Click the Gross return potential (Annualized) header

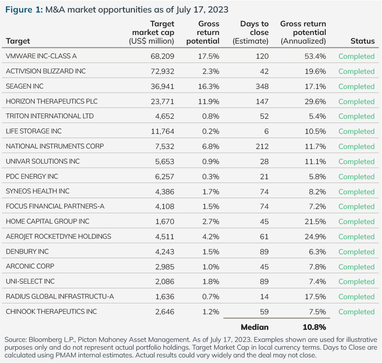pyautogui.click(x=303, y=32)
